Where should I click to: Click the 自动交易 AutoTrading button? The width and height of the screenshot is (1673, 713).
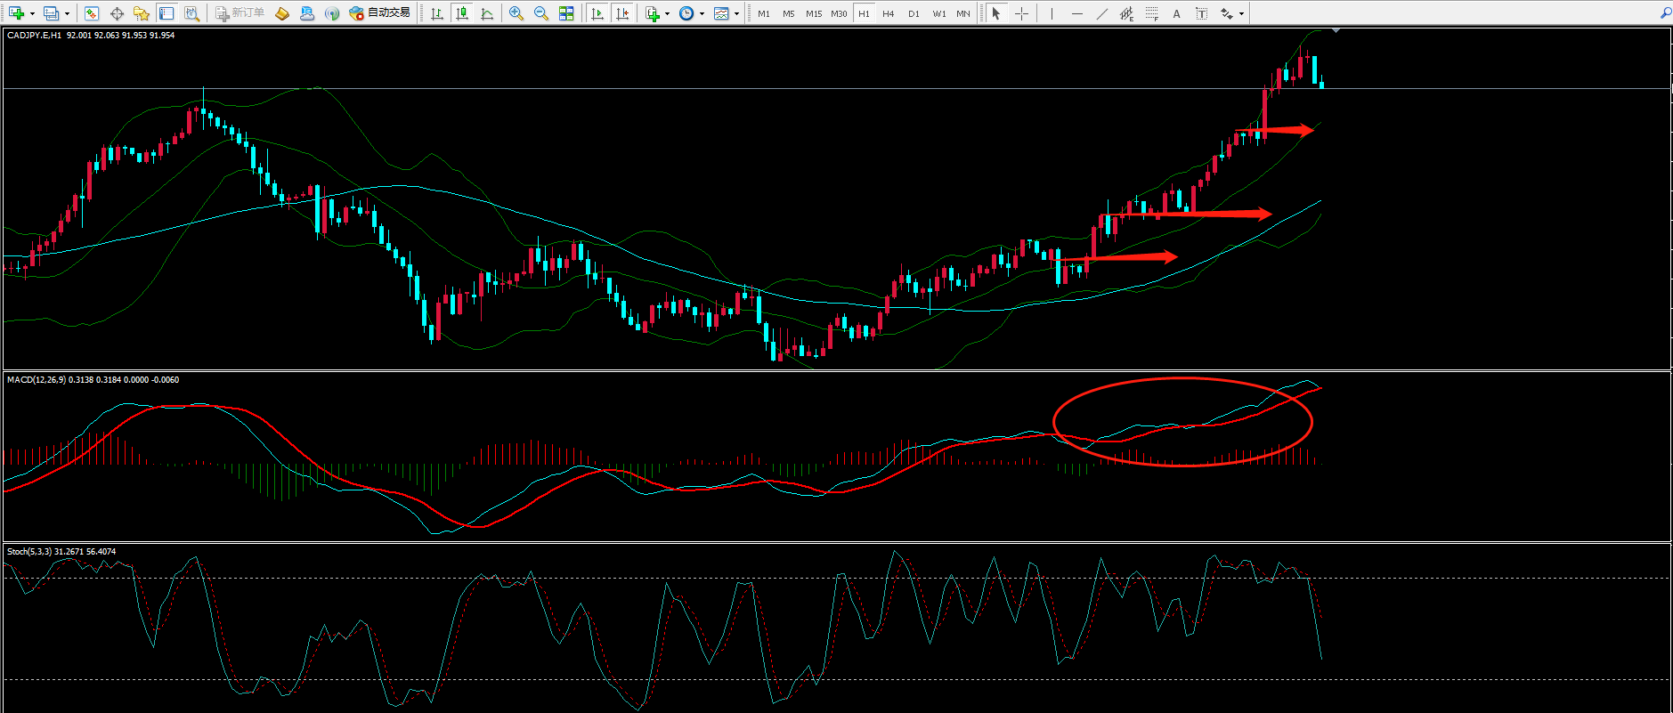pos(380,13)
